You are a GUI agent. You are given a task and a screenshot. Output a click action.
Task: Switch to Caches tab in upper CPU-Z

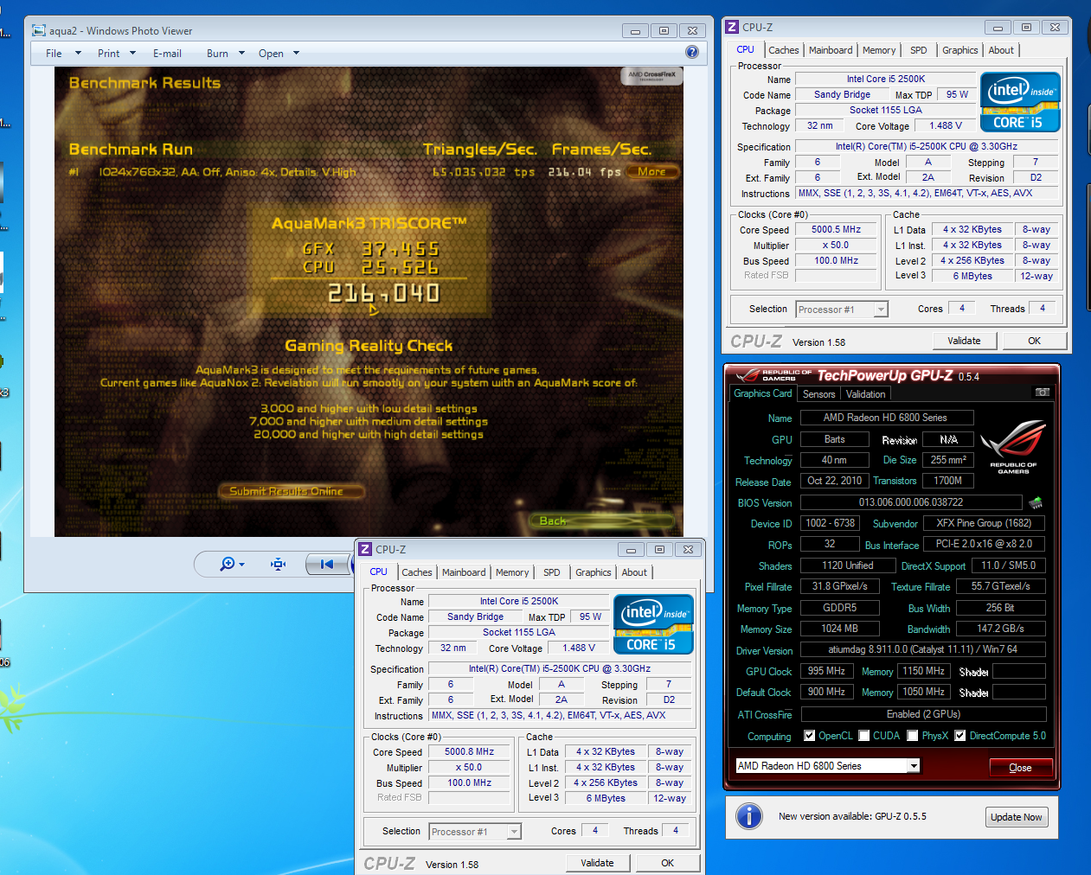click(x=784, y=50)
